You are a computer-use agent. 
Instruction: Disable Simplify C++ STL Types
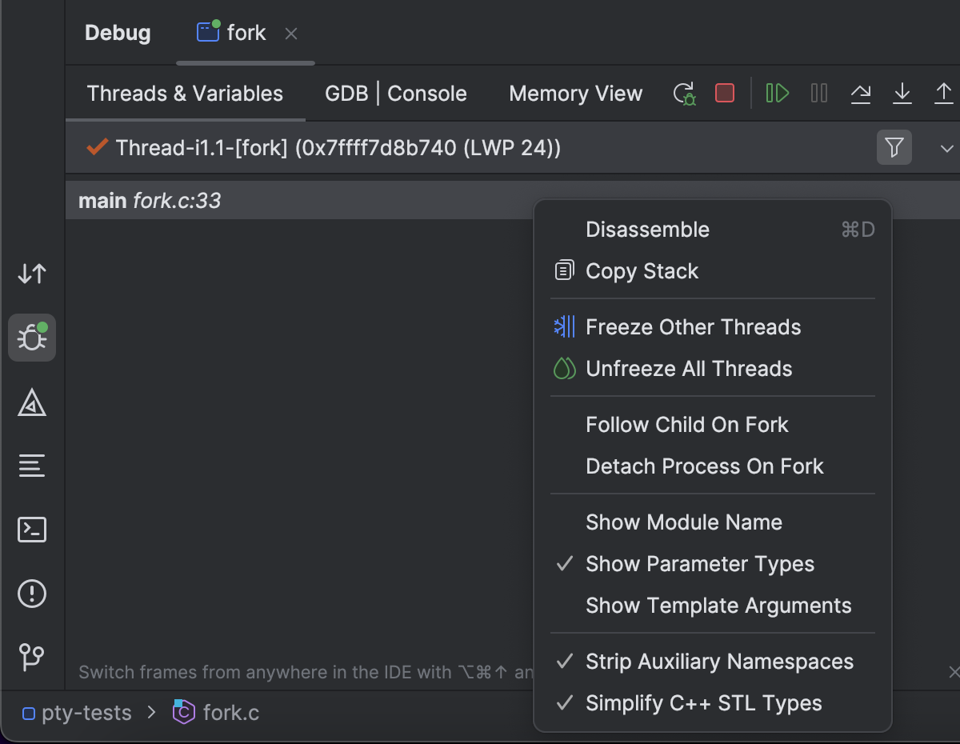703,703
